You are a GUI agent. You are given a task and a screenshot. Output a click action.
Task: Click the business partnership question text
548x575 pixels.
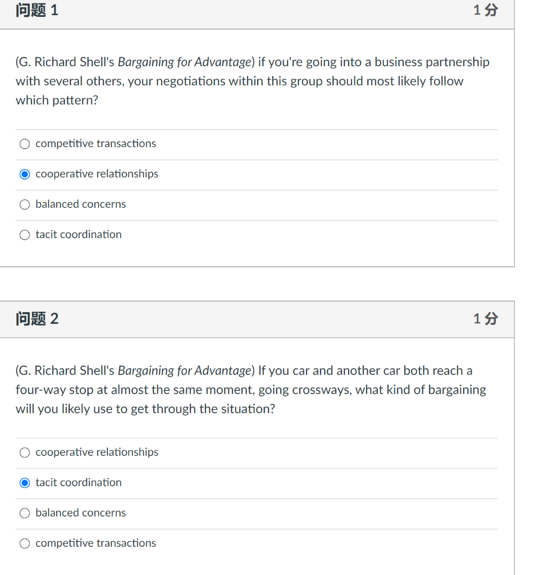[x=253, y=81]
